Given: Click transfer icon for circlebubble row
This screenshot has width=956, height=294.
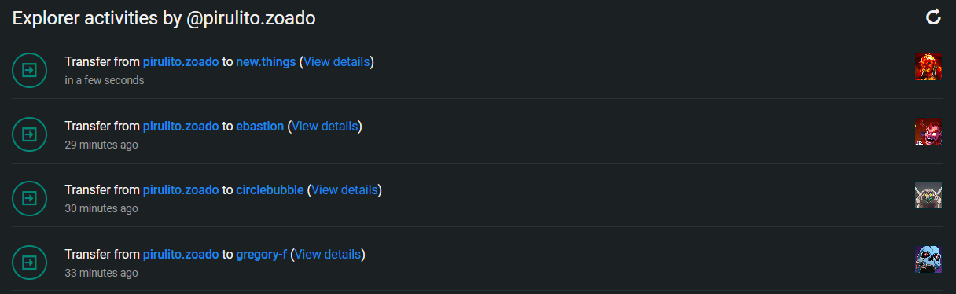Looking at the screenshot, I should 29,199.
